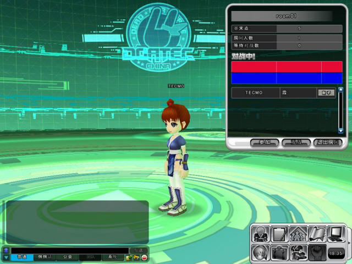Click the black chat message input field
The width and height of the screenshot is (352, 264).
[x=70, y=251]
